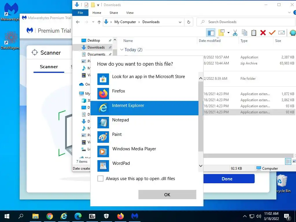Click Done in Malwarebytes window
296x222 pixels.
pyautogui.click(x=227, y=179)
